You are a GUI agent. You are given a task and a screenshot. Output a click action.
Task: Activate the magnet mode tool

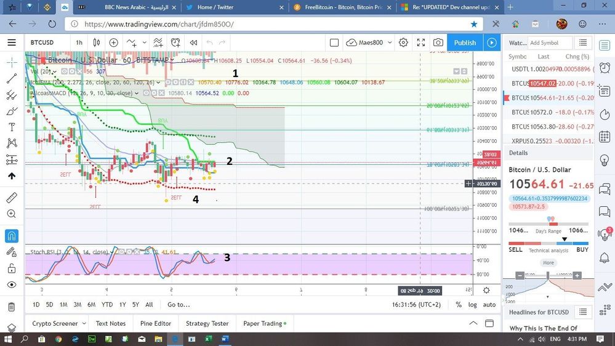11,236
